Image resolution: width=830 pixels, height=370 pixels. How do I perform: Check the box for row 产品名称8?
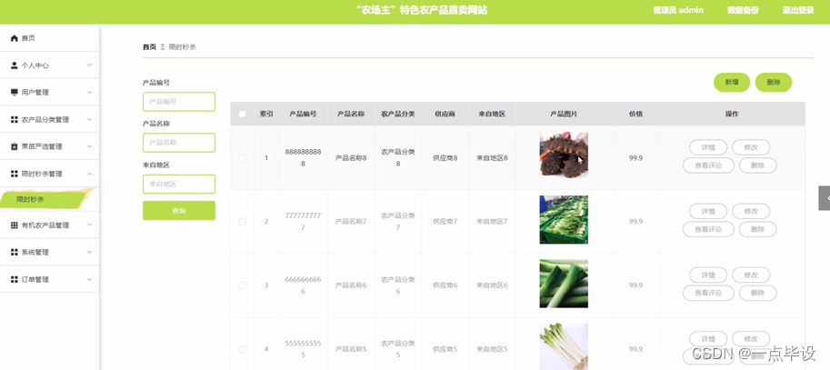coord(243,158)
